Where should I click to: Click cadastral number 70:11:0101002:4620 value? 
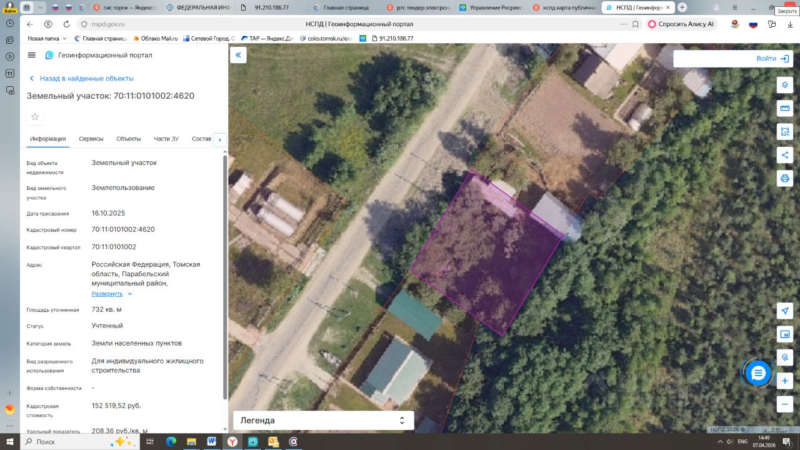point(123,229)
